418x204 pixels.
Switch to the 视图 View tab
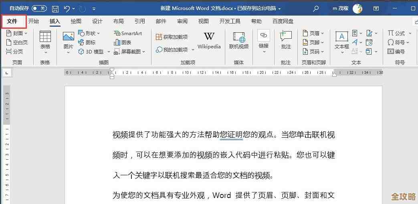[x=204, y=22]
